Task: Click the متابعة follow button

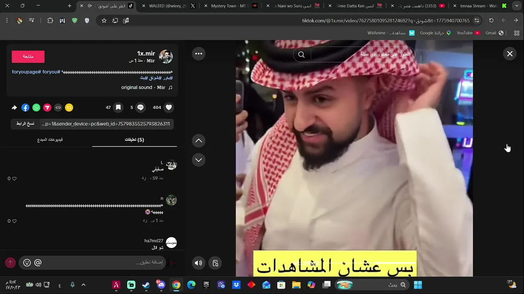Action: coord(28,56)
